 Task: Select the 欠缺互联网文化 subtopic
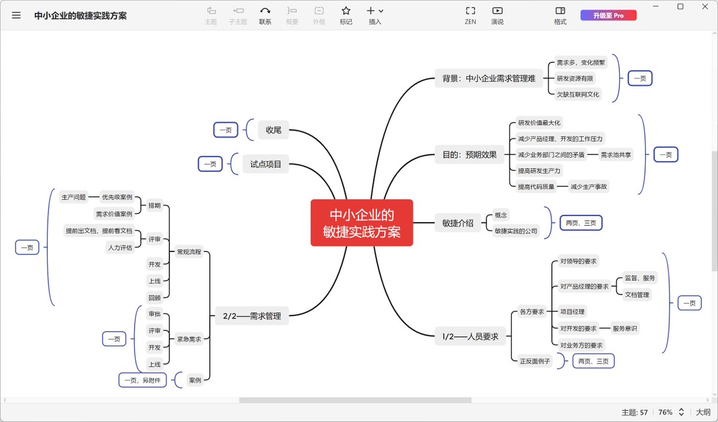pyautogui.click(x=578, y=94)
